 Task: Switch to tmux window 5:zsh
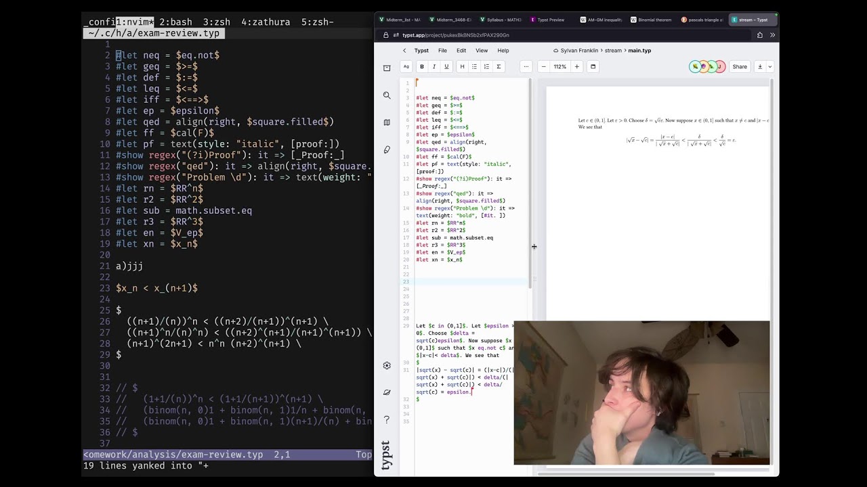(x=318, y=22)
